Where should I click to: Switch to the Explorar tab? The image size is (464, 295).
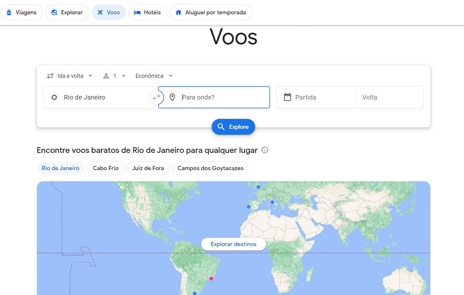[67, 12]
